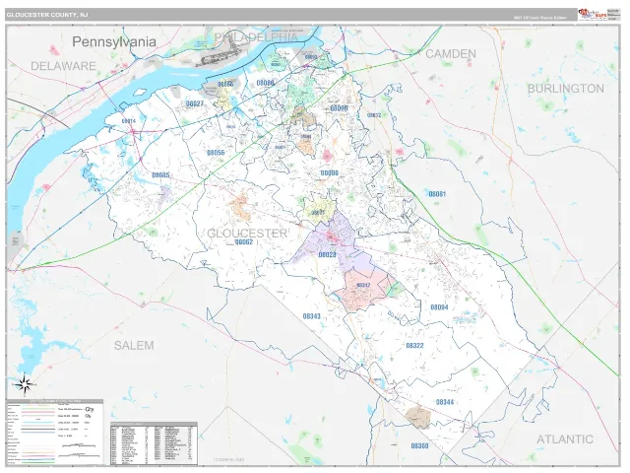Click ZIP code label 08056
This screenshot has height=473, width=630.
216,153
